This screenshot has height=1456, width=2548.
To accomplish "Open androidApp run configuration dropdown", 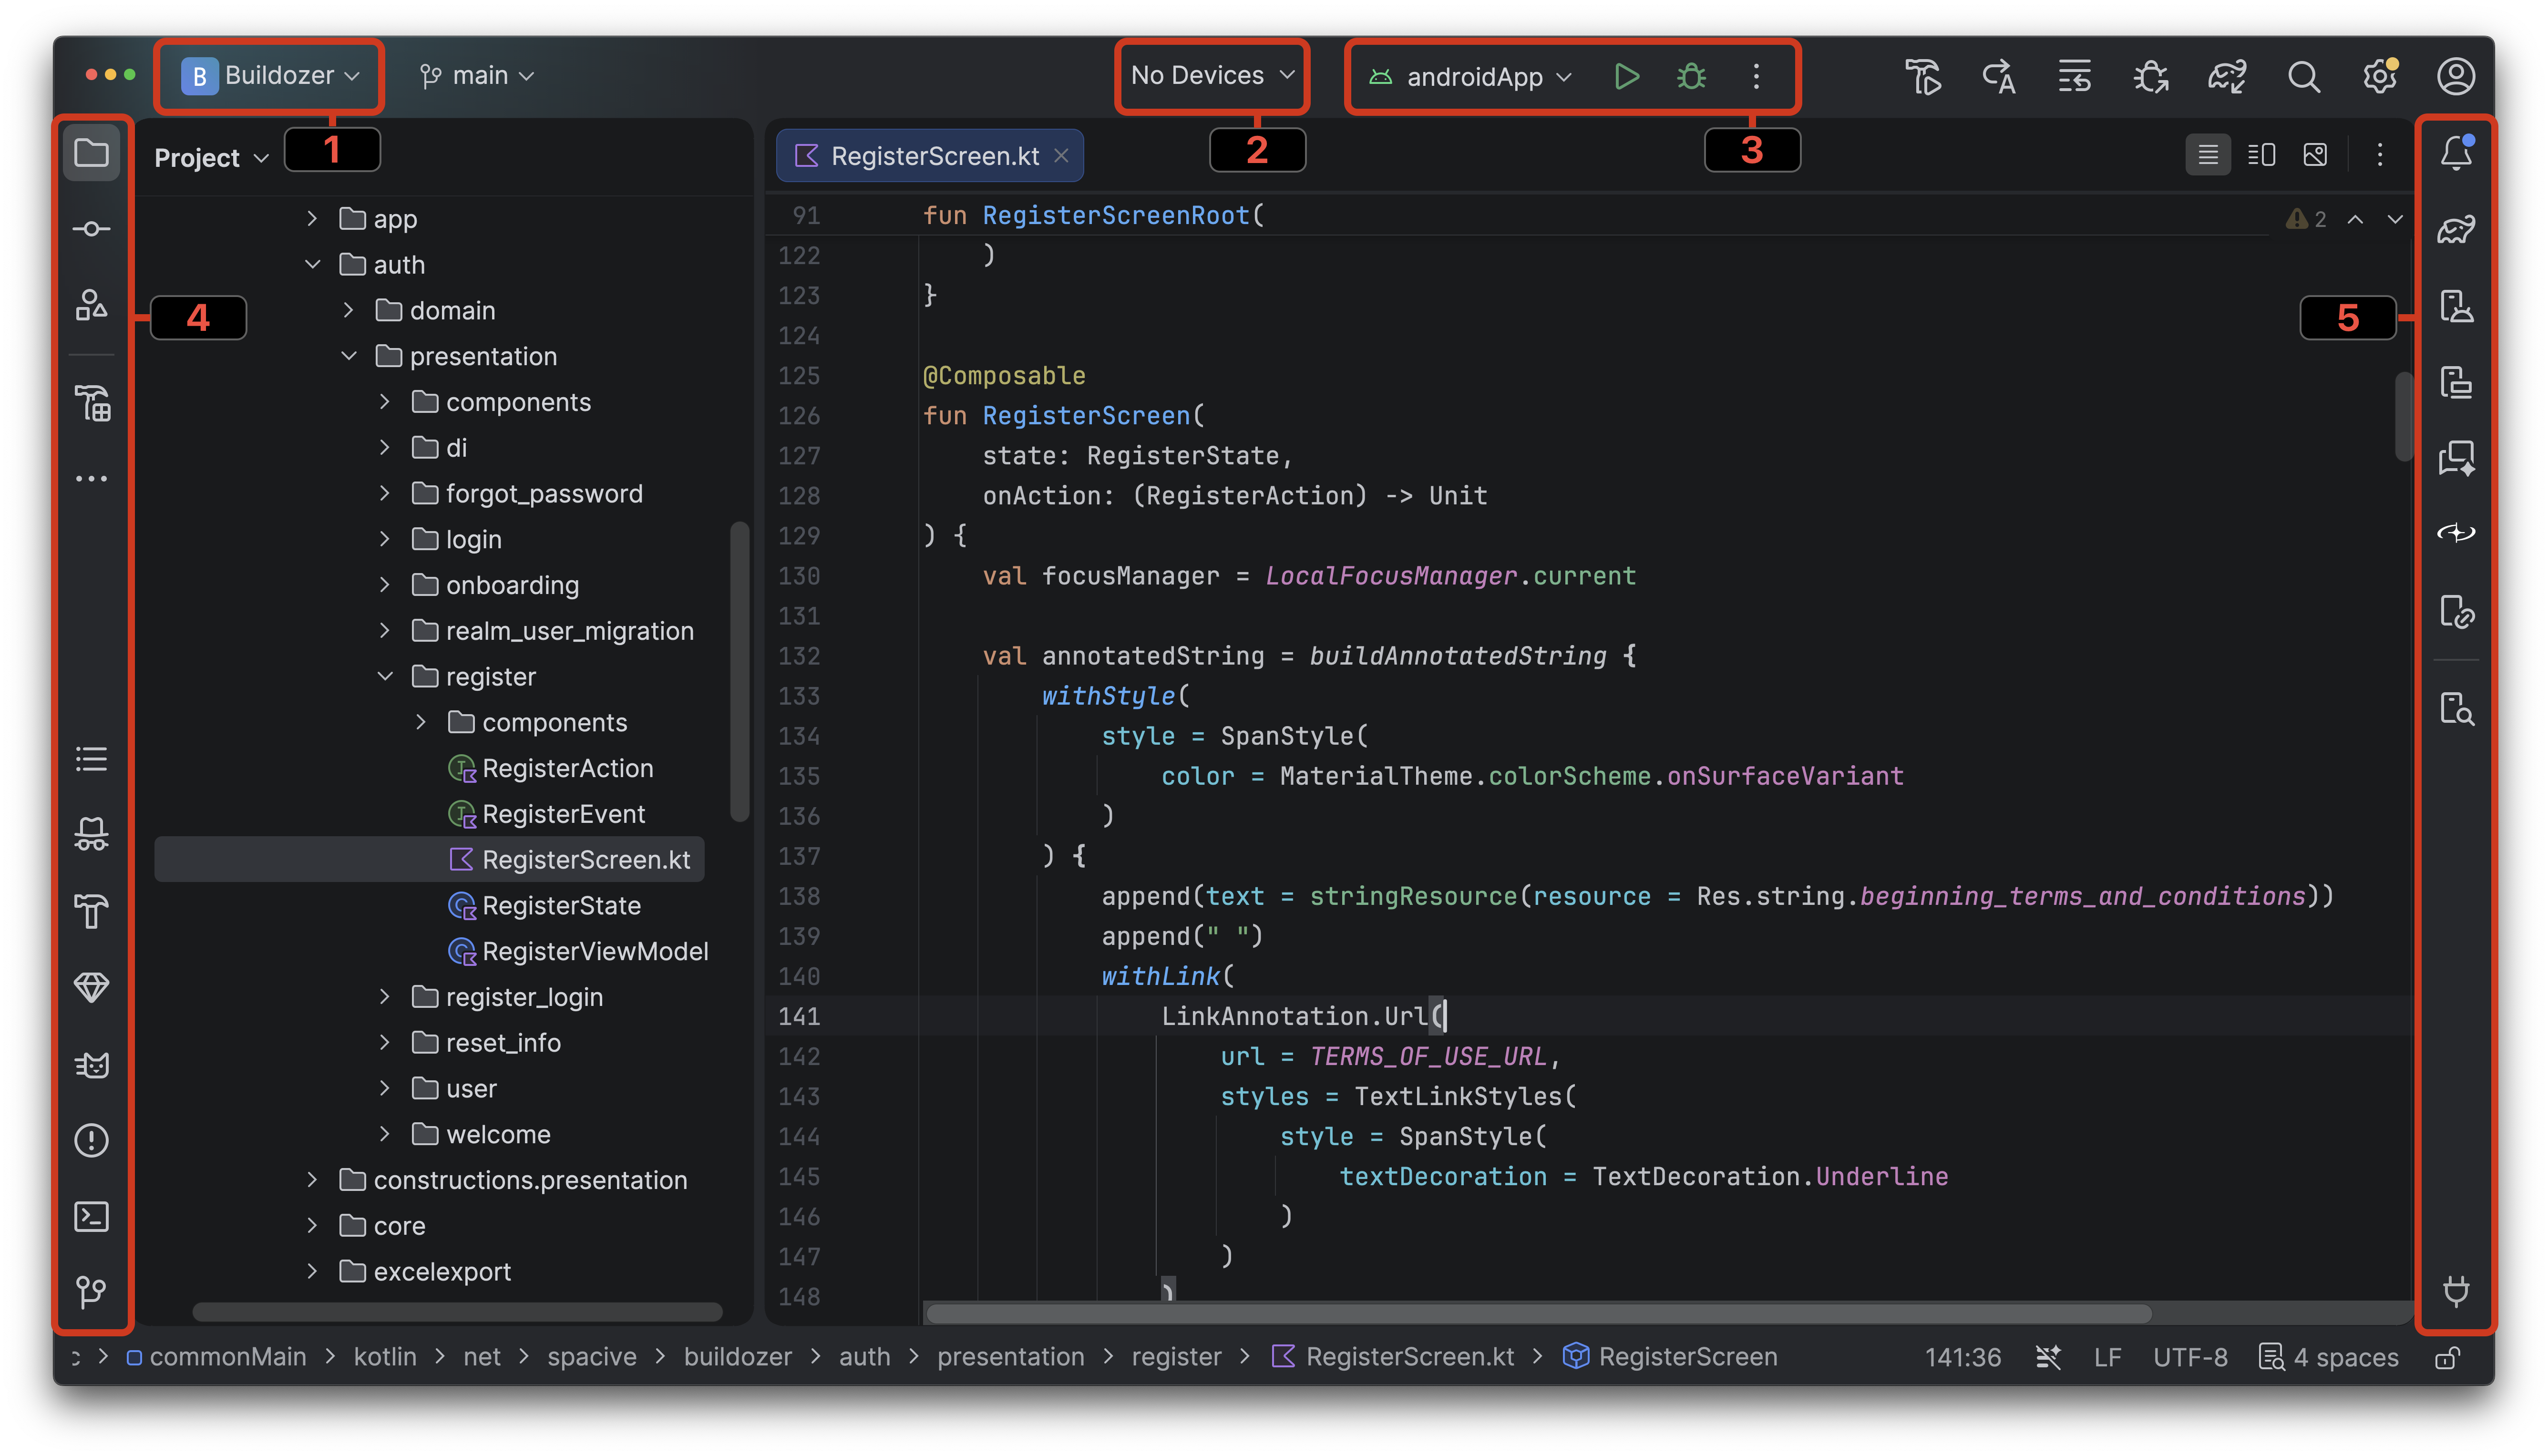I will pyautogui.click(x=1470, y=77).
